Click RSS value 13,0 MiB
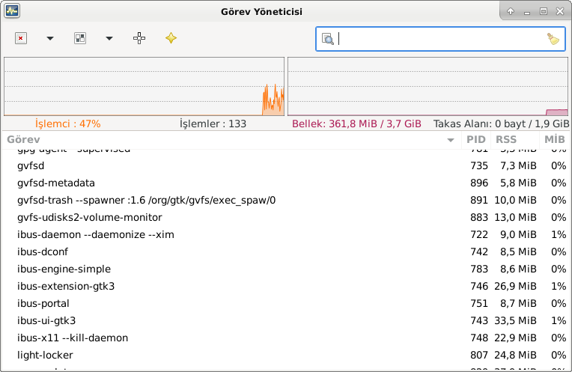Image resolution: width=572 pixels, height=372 pixels. click(x=515, y=217)
